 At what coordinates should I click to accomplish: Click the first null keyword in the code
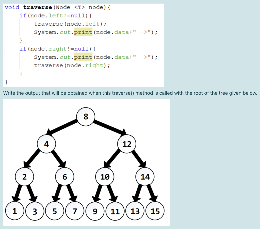pos(77,15)
